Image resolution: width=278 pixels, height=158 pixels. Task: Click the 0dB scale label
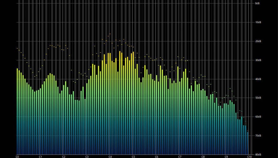click(258, 4)
